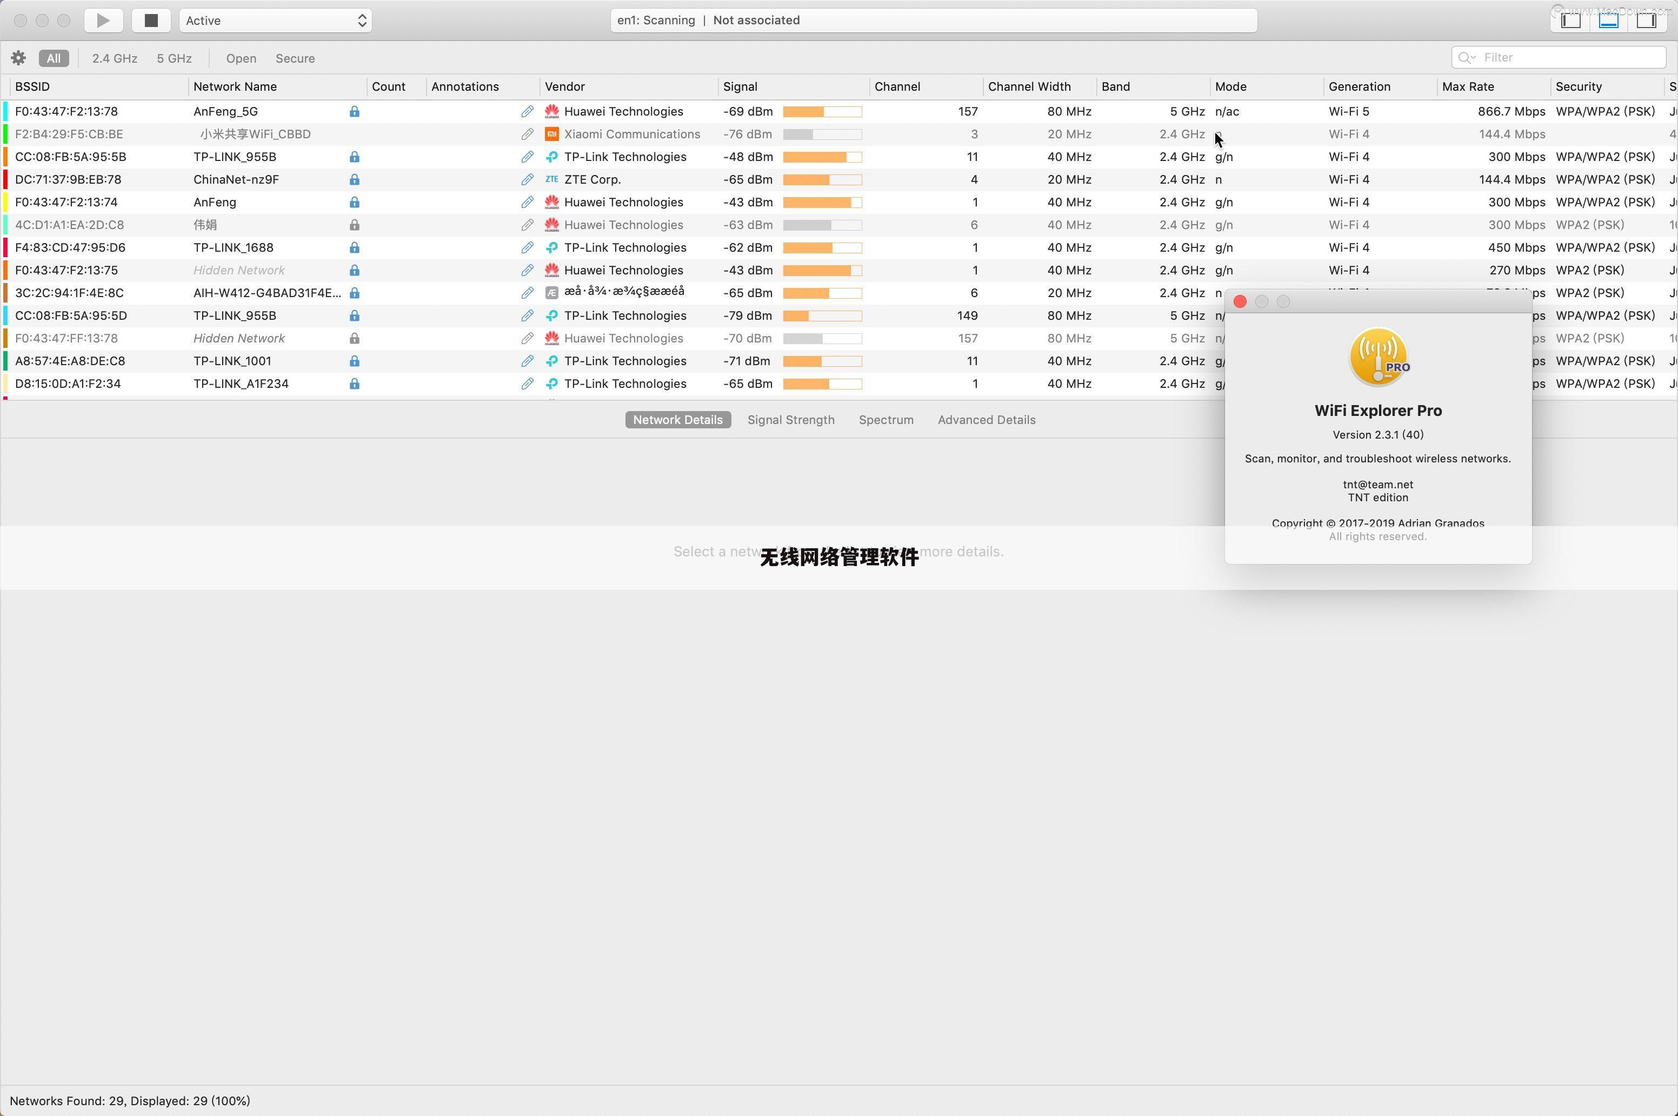Sort by Security column header
The height and width of the screenshot is (1116, 1678).
(x=1579, y=86)
